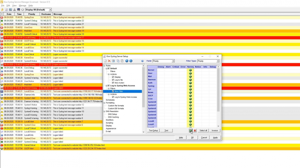Click the Paste icon in Setup toolbar

coord(122,61)
